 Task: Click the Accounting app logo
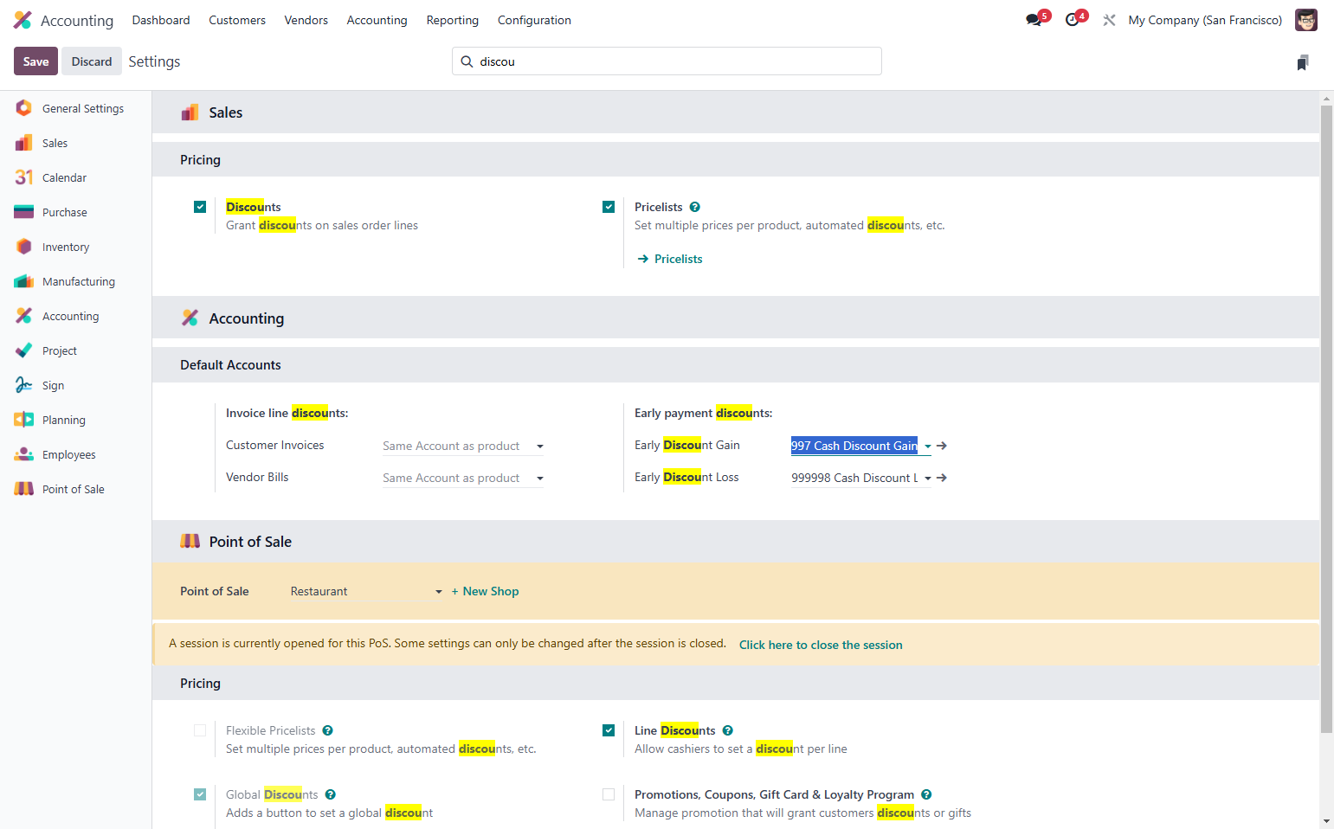pos(23,20)
